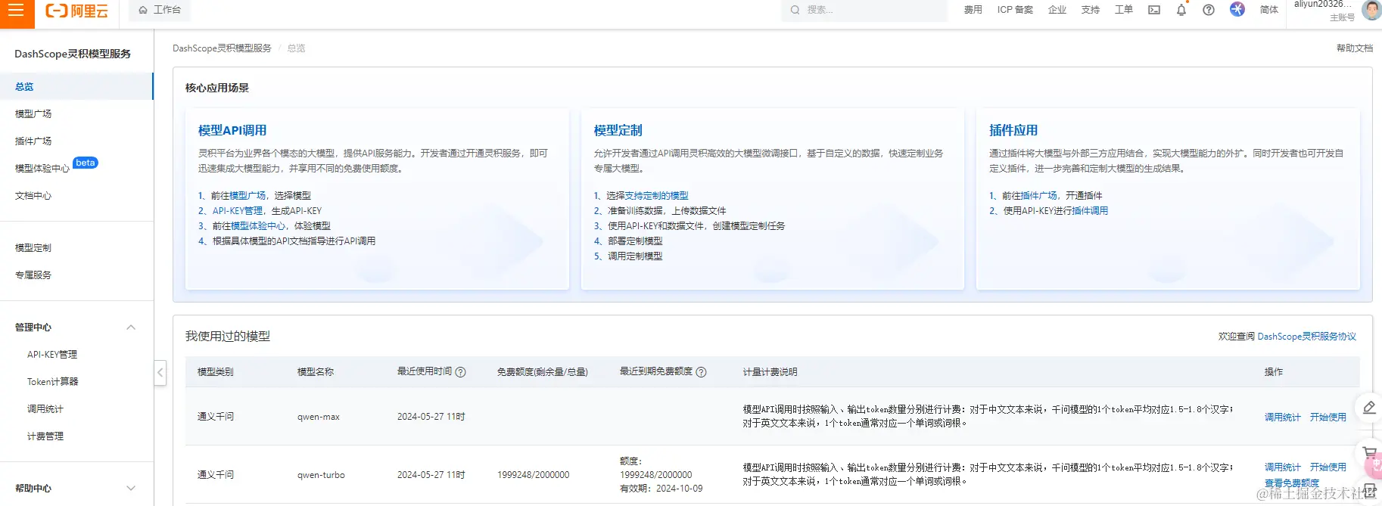Open the user account avatar
1382x506 pixels.
click(1371, 10)
